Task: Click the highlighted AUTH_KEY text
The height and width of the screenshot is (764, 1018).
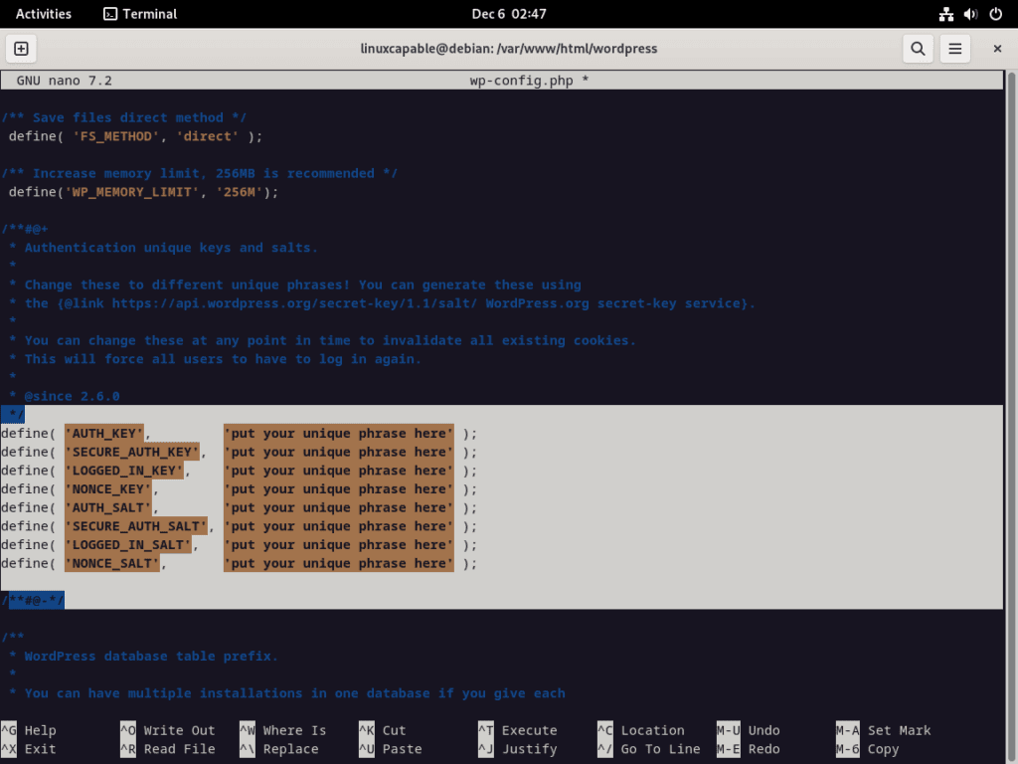Action: point(102,433)
